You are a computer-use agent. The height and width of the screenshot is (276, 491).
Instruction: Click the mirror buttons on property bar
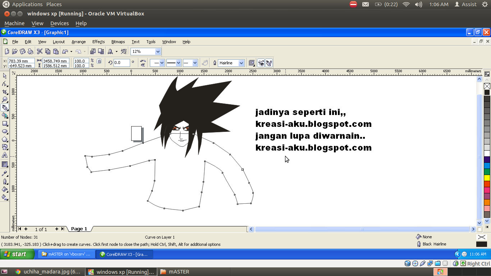[143, 63]
